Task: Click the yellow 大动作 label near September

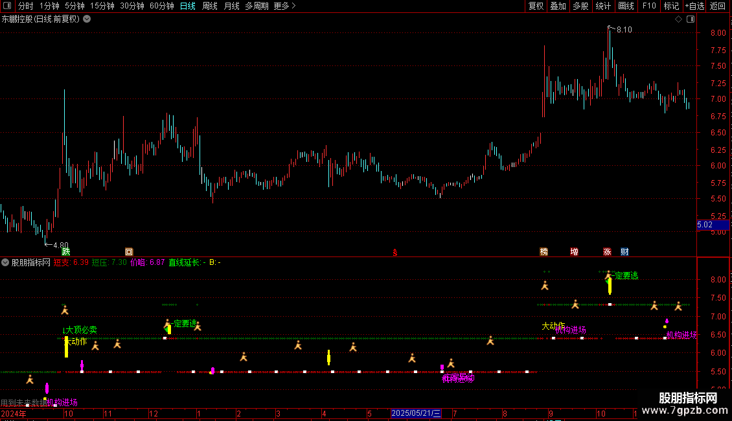Action: point(553,326)
